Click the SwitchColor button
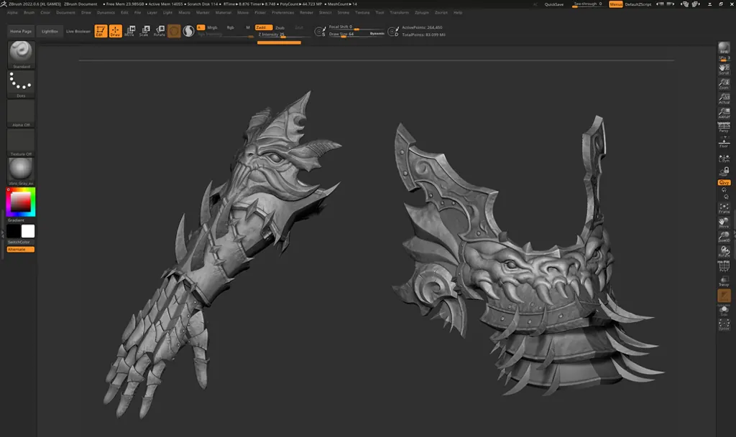The image size is (736, 437). [19, 242]
